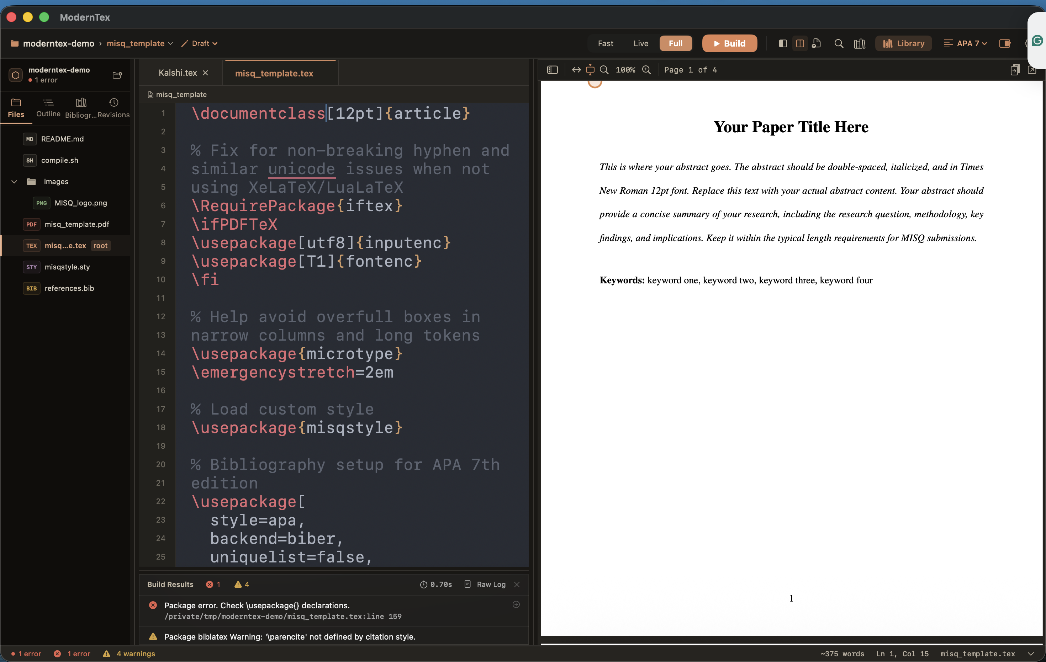Click the warning triangle icon in Build Results header
The image size is (1046, 662).
point(238,584)
